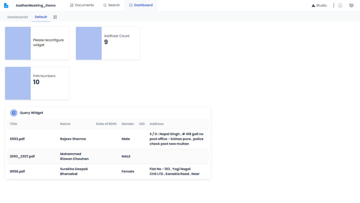Select the Default dashboard tab
360x203 pixels.
(x=41, y=17)
